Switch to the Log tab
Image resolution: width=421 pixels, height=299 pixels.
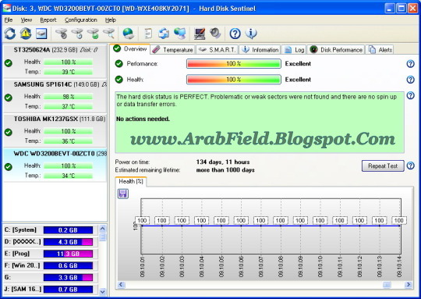(x=294, y=50)
